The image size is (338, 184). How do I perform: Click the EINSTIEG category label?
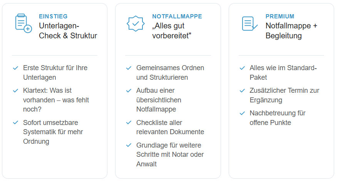tap(53, 16)
